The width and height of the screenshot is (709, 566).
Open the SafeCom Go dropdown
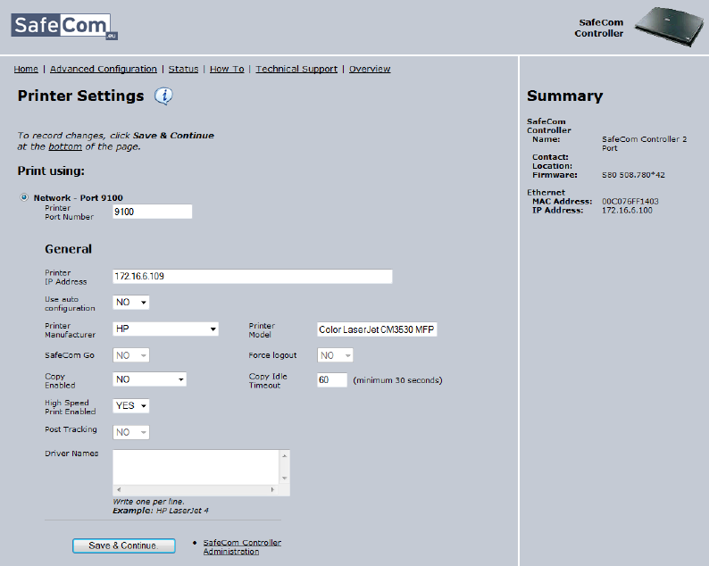(130, 355)
